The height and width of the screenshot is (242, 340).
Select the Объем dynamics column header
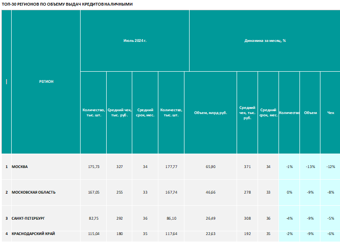310,113
